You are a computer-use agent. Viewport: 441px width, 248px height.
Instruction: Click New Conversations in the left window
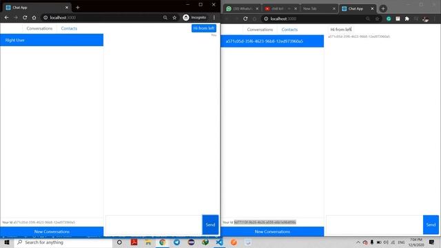(52, 231)
